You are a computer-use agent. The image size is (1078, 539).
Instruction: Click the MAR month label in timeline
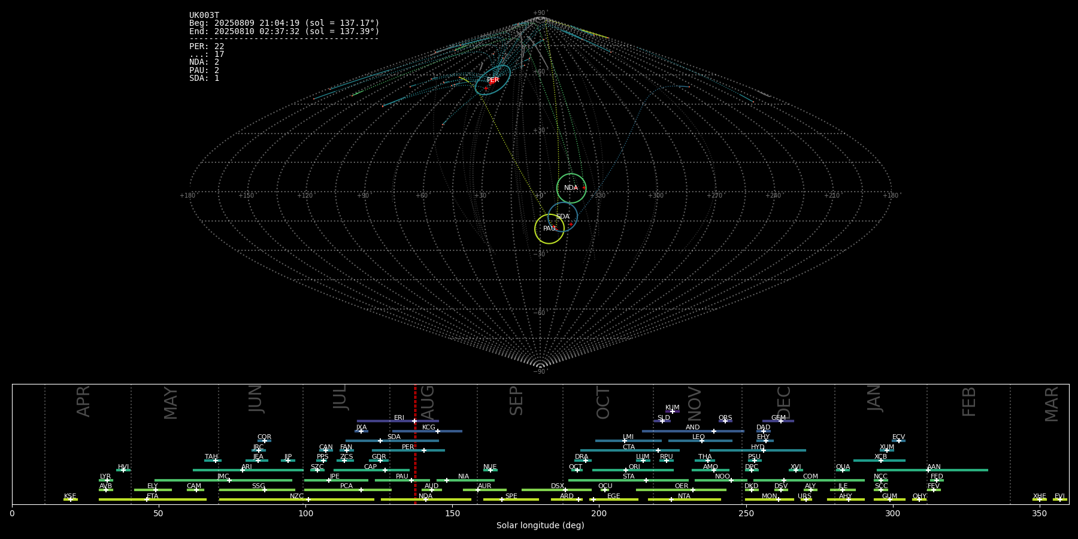click(x=1051, y=404)
